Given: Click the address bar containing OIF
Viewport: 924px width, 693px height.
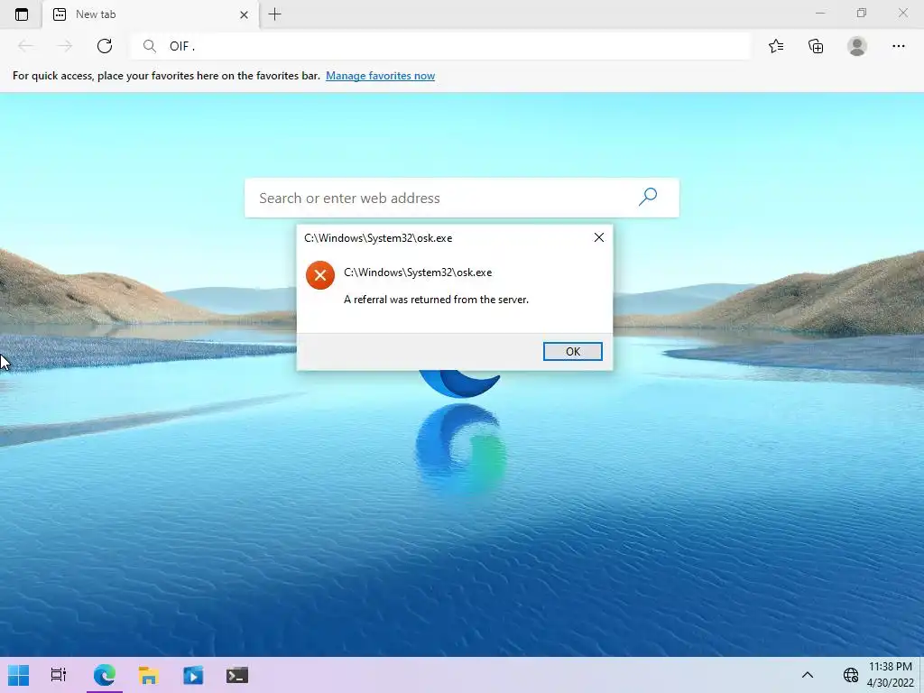Looking at the screenshot, I should [x=440, y=46].
